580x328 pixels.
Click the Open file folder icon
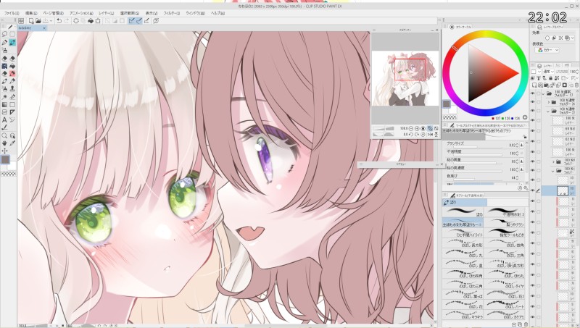pos(38,21)
